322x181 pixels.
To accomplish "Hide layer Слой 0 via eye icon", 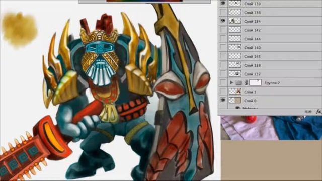I will coord(223,101).
